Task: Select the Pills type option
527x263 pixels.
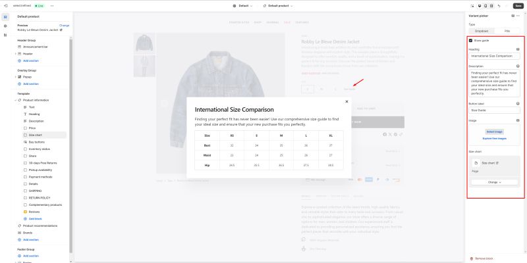Action: click(x=507, y=31)
